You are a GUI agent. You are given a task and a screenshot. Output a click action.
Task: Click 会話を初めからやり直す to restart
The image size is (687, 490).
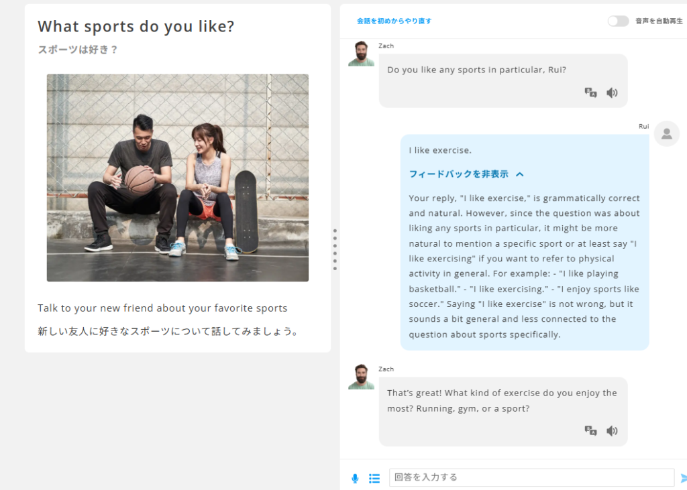coord(394,21)
